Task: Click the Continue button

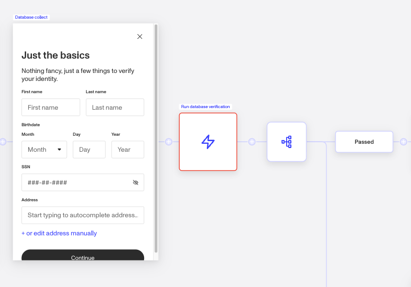Action: [82, 255]
